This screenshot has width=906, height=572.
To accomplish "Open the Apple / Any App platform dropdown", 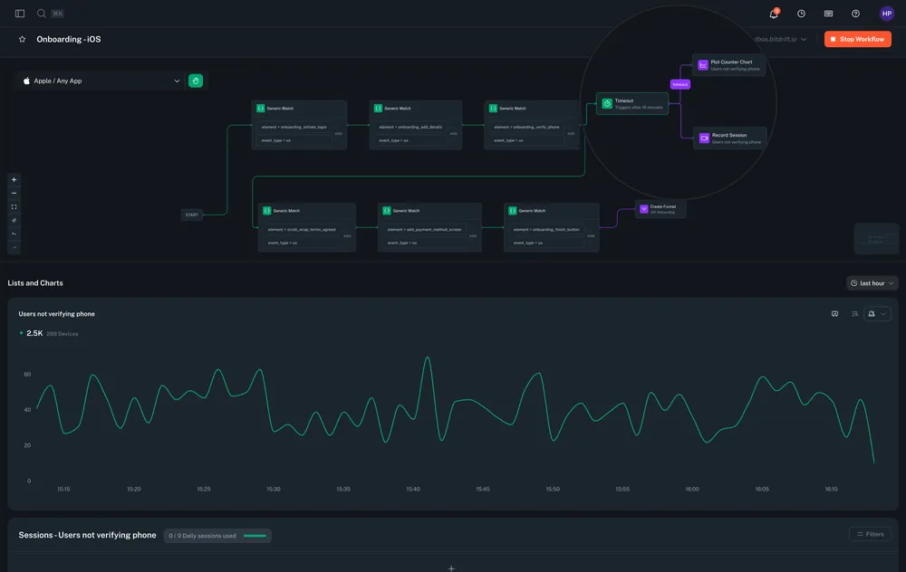I will point(101,81).
